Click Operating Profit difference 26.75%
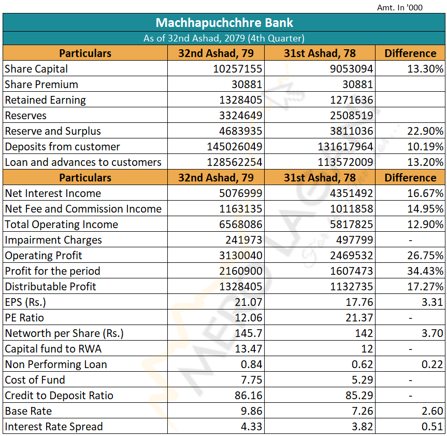Image resolution: width=447 pixels, height=436 pixels. click(x=425, y=256)
